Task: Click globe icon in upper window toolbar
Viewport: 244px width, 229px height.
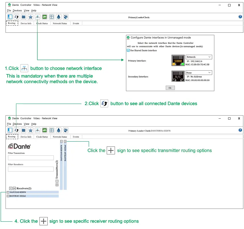Action: tap(66, 17)
